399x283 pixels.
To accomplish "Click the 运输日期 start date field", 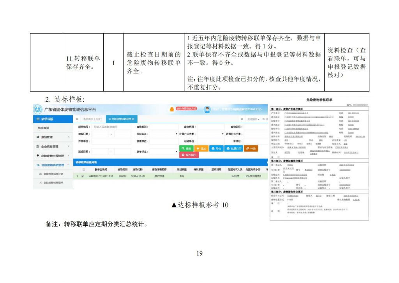I will [100, 152].
